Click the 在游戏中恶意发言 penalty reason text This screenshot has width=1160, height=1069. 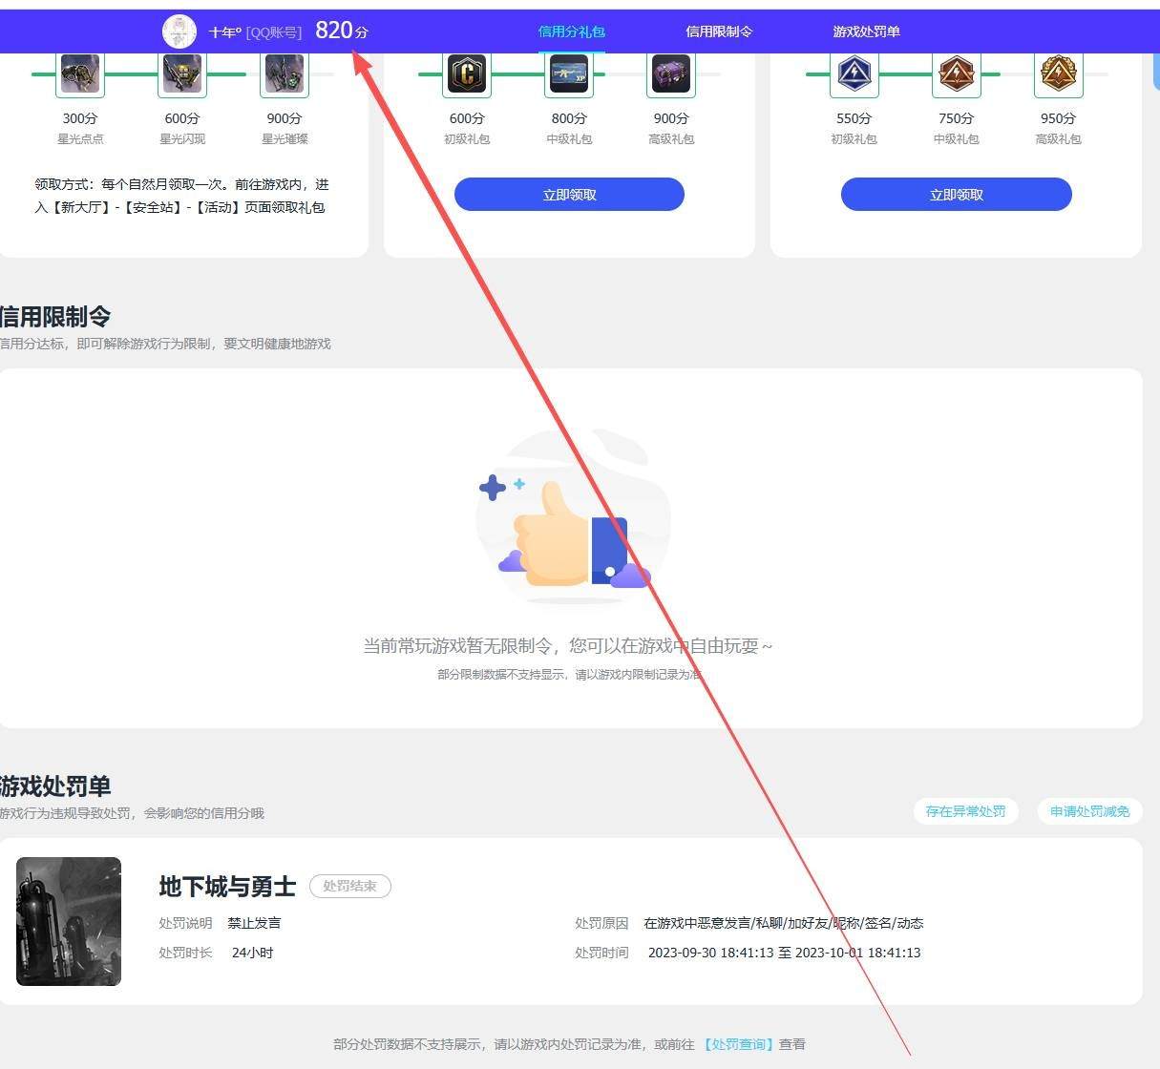(784, 923)
